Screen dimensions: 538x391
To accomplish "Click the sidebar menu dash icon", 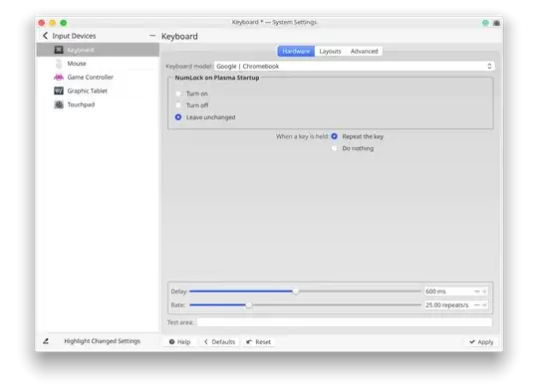I will click(152, 35).
